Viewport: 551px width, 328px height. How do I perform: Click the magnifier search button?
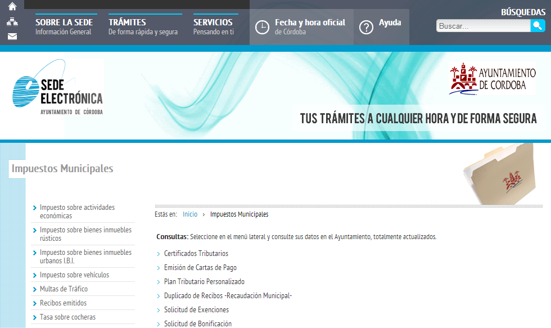click(538, 26)
